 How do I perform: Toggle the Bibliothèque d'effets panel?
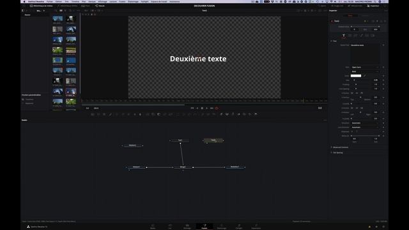coord(67,6)
